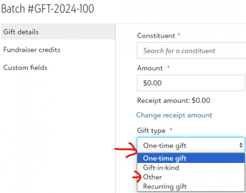The width and height of the screenshot is (246, 193).
Task: Click the Gift type field label
Action: (x=151, y=130)
